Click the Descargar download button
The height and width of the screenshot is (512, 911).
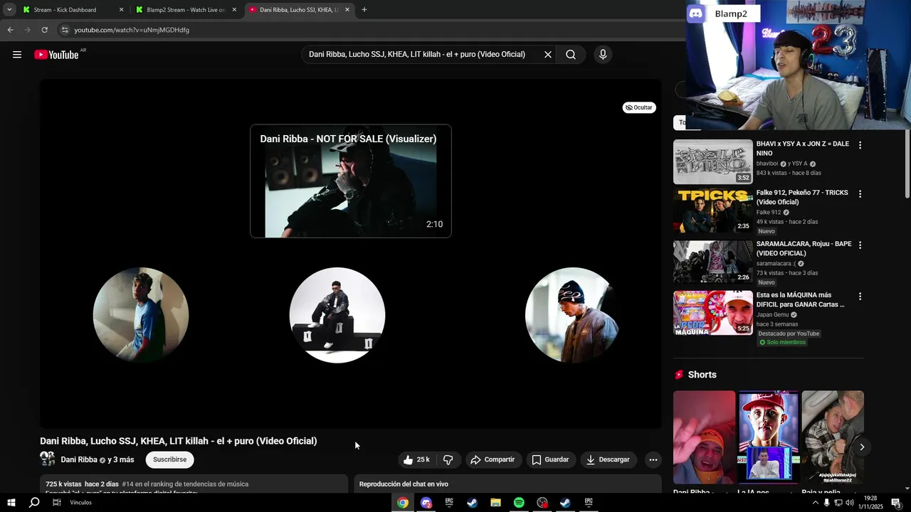pyautogui.click(x=608, y=460)
